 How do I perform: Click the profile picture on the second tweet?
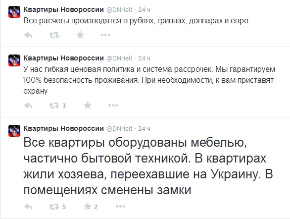(x=14, y=60)
